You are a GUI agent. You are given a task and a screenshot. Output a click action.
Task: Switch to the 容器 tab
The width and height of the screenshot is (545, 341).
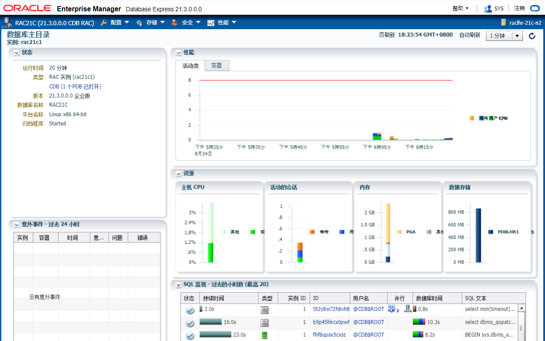point(217,66)
